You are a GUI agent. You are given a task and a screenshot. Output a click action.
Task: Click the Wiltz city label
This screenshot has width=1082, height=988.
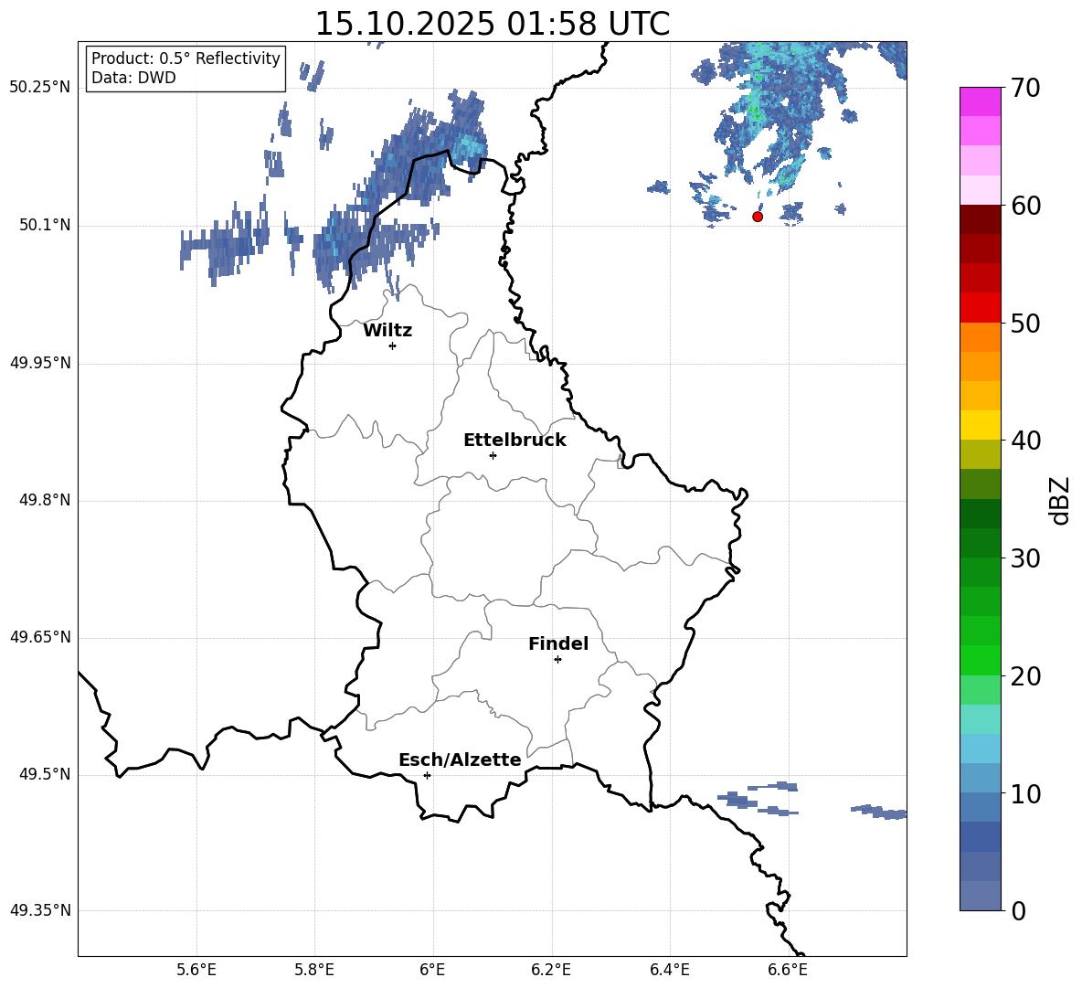[x=387, y=331]
